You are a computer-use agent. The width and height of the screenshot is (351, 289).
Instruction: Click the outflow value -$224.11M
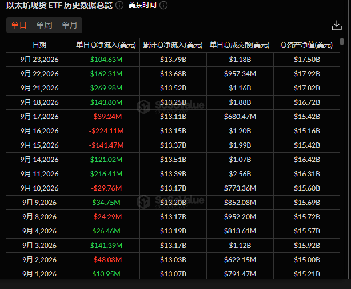pyautogui.click(x=106, y=131)
